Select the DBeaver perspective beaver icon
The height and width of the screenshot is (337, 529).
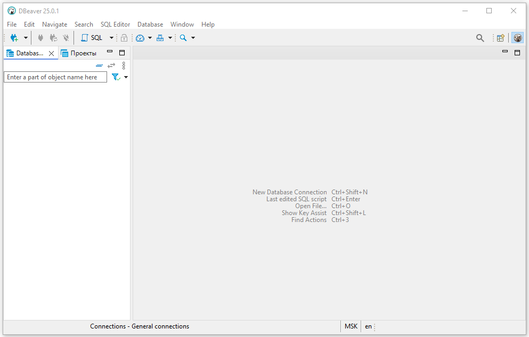(517, 38)
